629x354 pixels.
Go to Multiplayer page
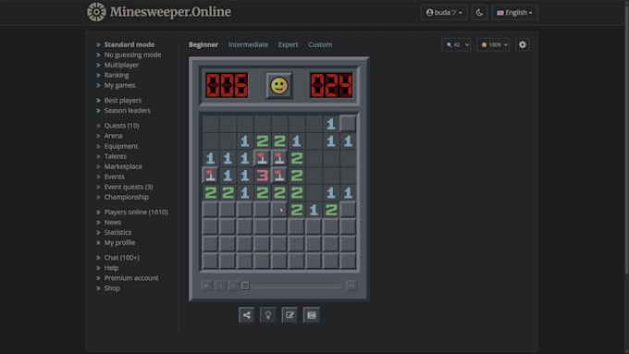click(121, 65)
